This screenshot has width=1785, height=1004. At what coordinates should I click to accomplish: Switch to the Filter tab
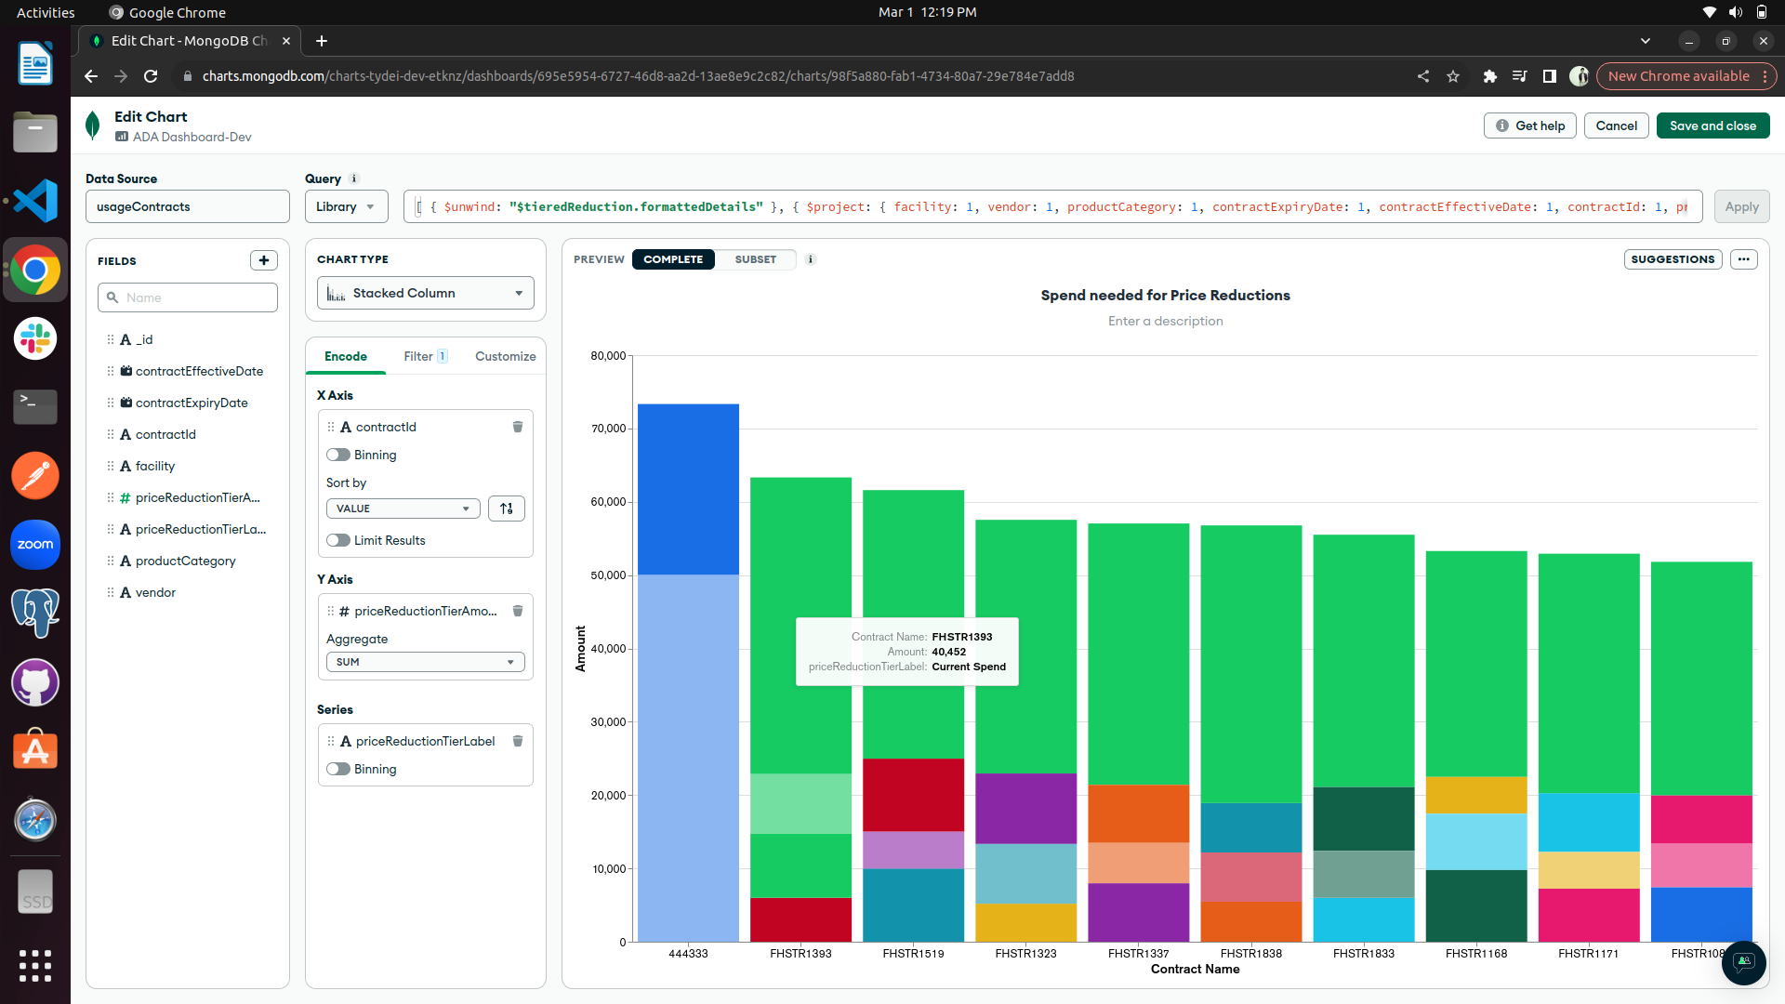point(419,356)
